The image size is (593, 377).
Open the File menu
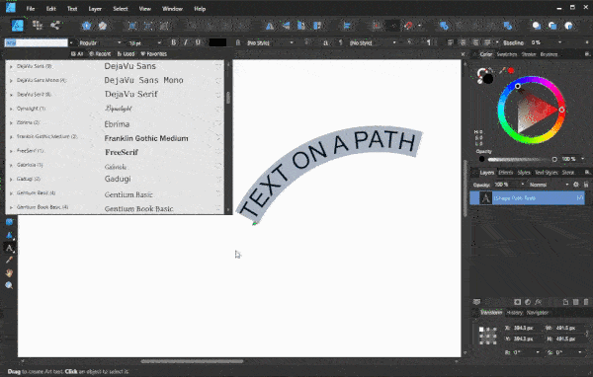[31, 9]
